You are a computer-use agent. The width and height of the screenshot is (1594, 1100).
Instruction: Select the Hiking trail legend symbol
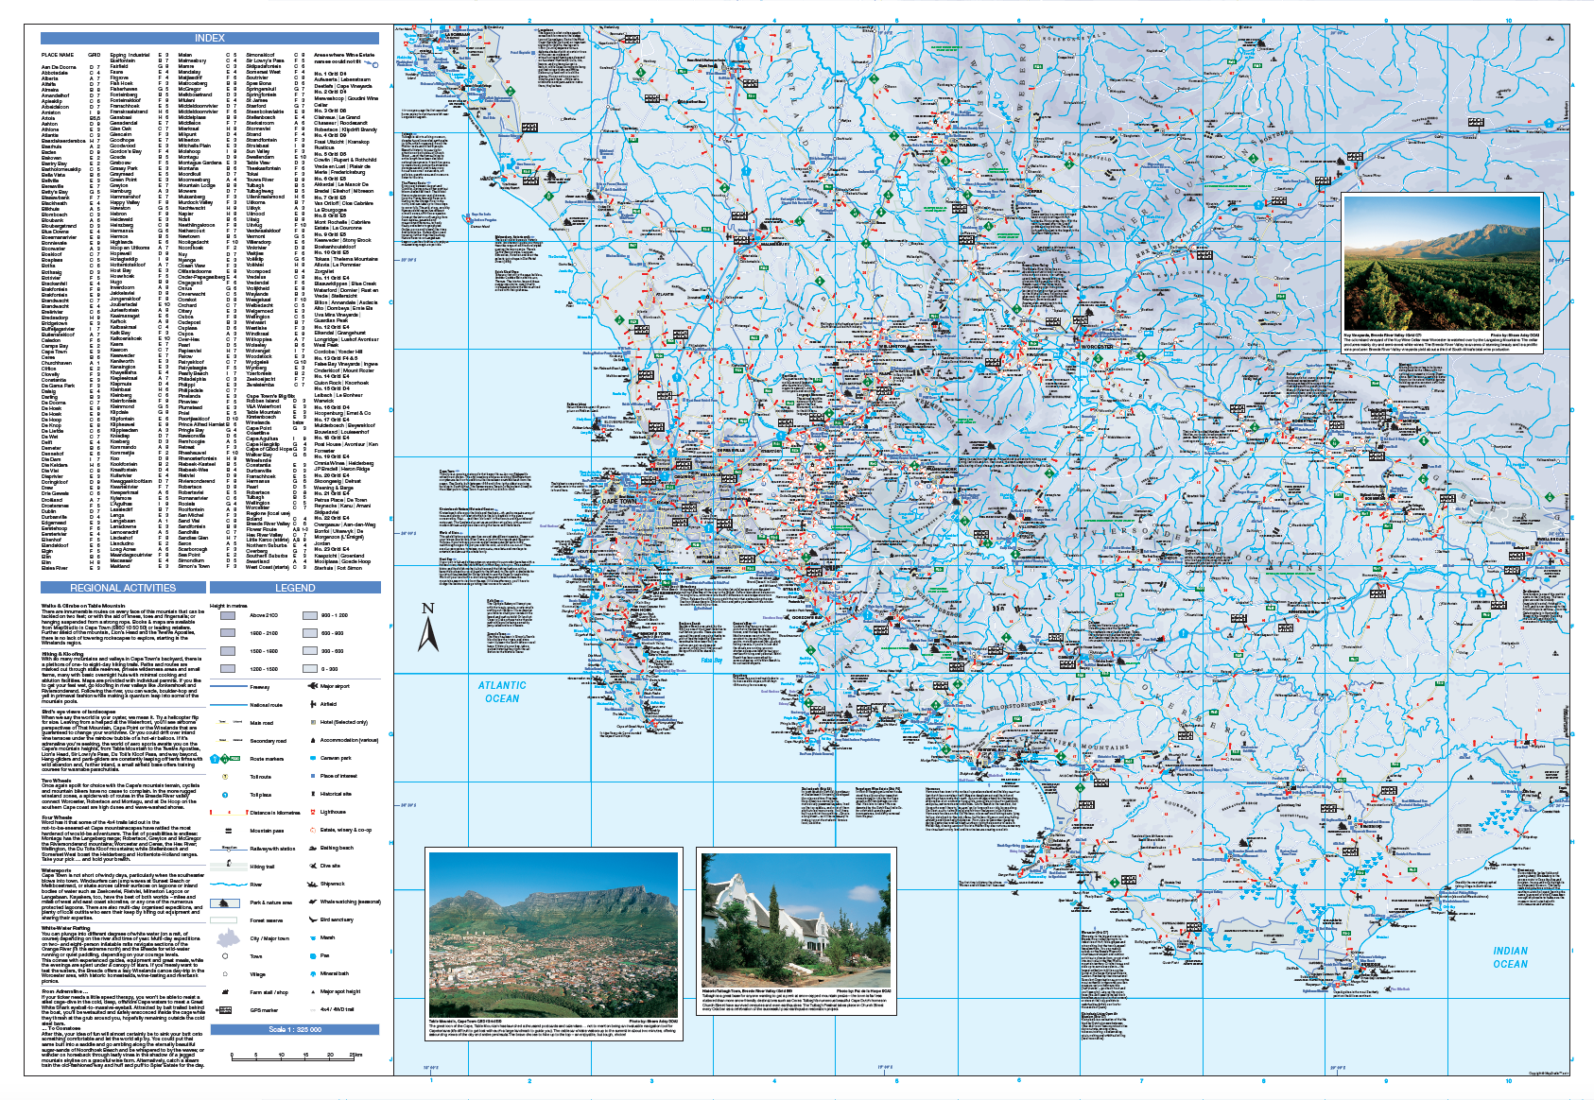[228, 866]
